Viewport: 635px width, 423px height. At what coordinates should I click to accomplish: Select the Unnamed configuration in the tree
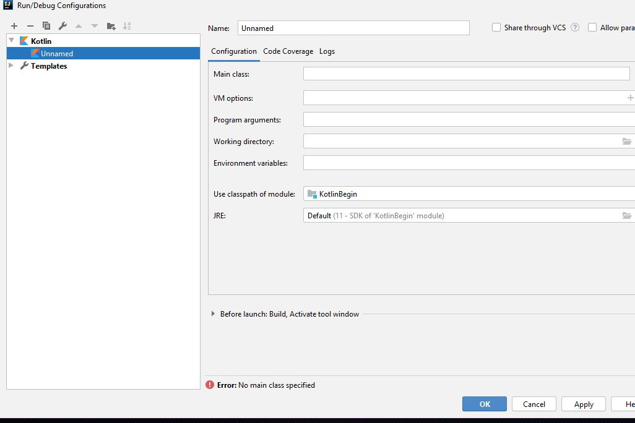pyautogui.click(x=103, y=53)
